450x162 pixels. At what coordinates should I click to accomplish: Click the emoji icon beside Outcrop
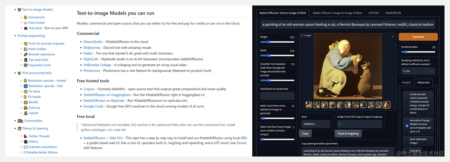26,108
